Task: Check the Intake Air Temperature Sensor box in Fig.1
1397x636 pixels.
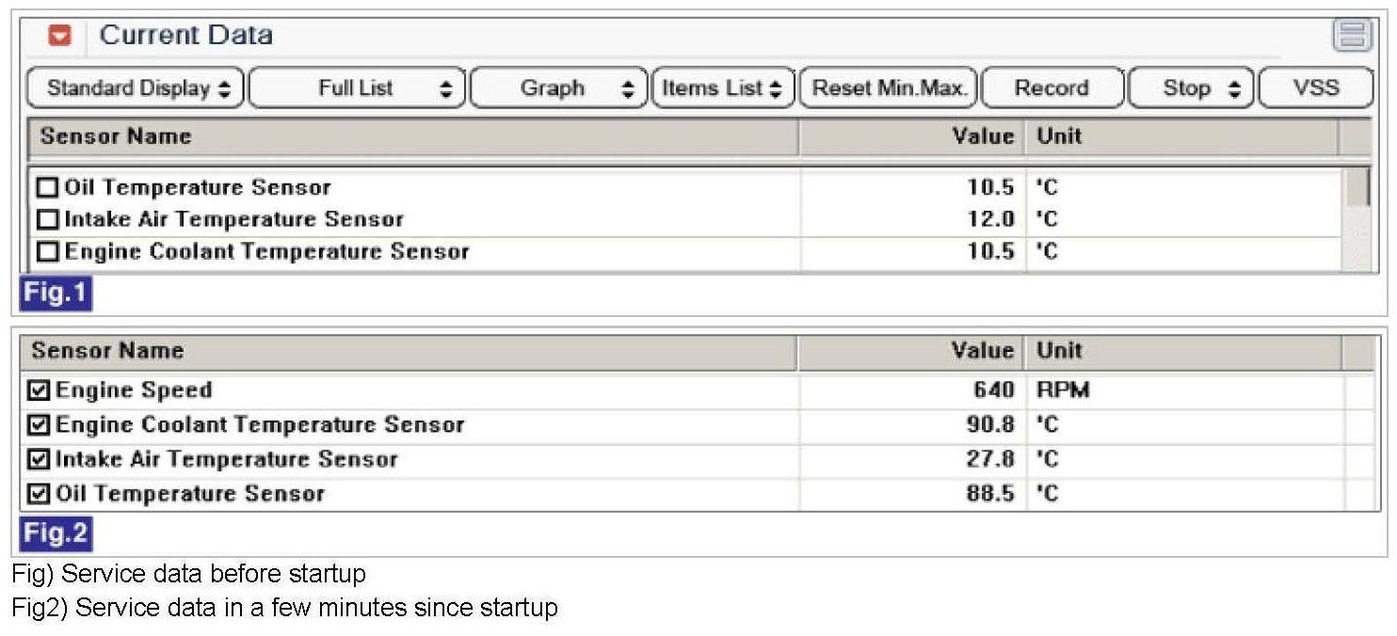Action: tap(47, 220)
